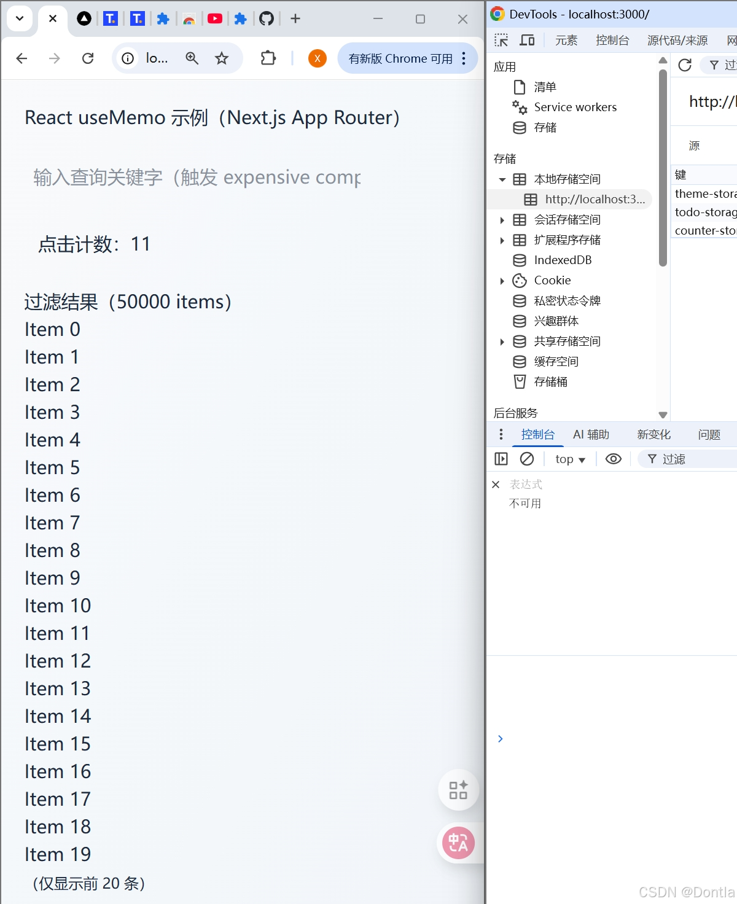Click the inspect element picker icon in DevTools
This screenshot has height=904, width=737.
coord(501,41)
